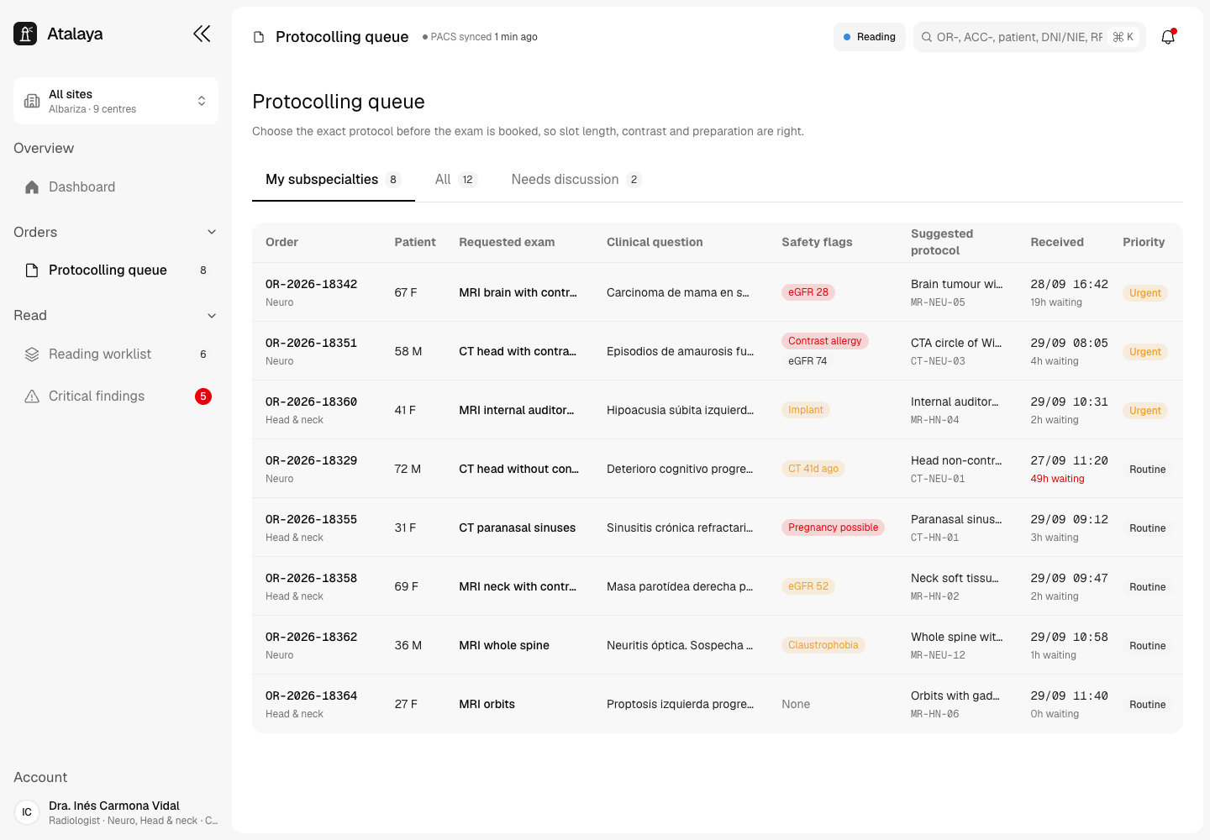Click the All sites building icon
The image size is (1210, 840).
pos(32,101)
